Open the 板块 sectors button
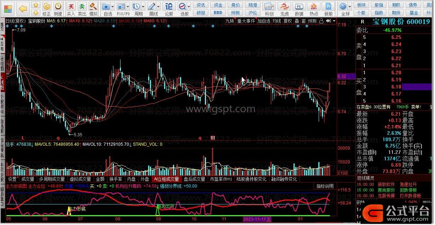The height and width of the screenshot is (225, 435). 361,5
